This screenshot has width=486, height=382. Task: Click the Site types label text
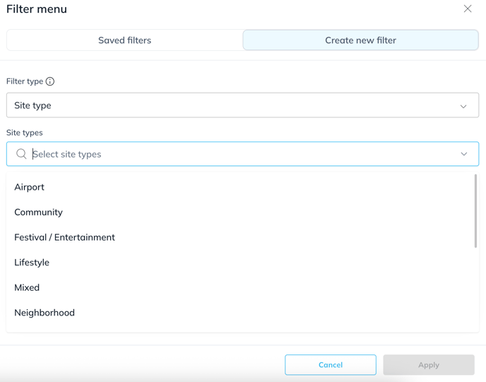tap(25, 132)
